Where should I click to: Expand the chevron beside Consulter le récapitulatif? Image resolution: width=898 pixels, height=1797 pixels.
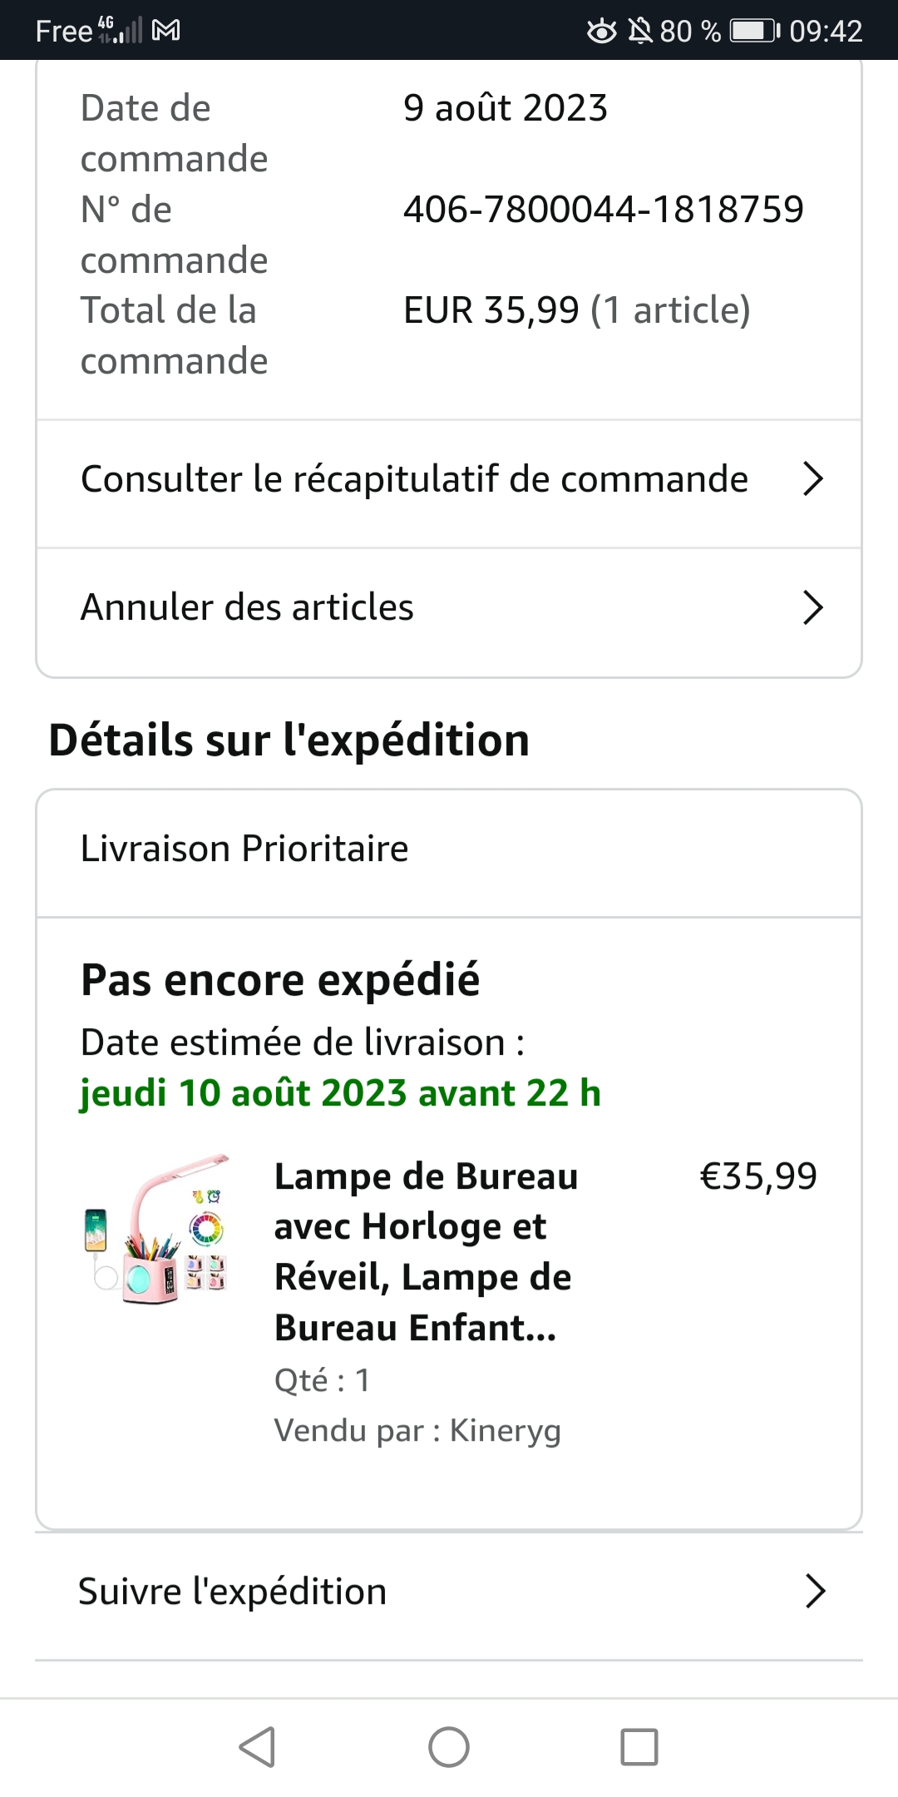tap(812, 478)
